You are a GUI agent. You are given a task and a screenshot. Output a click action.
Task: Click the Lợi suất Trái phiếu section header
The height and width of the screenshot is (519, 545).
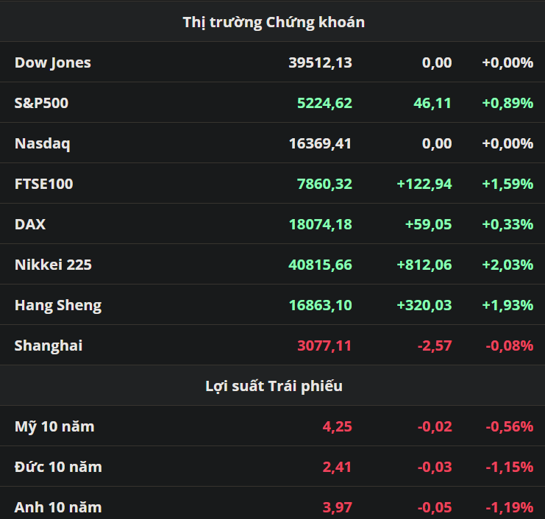(273, 386)
